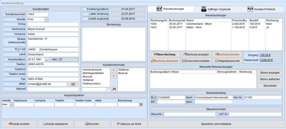Click the Kto-Nr field showing 31192
286x129 pixels.
click(x=263, y=98)
